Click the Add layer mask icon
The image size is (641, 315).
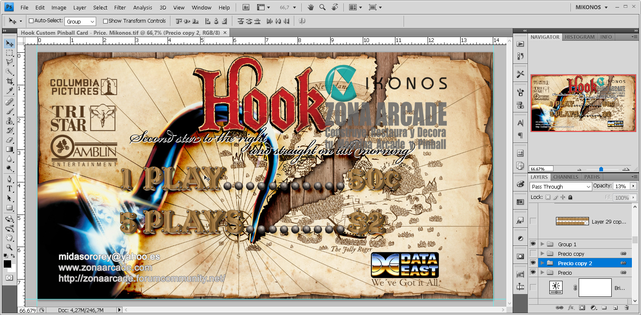pyautogui.click(x=582, y=308)
